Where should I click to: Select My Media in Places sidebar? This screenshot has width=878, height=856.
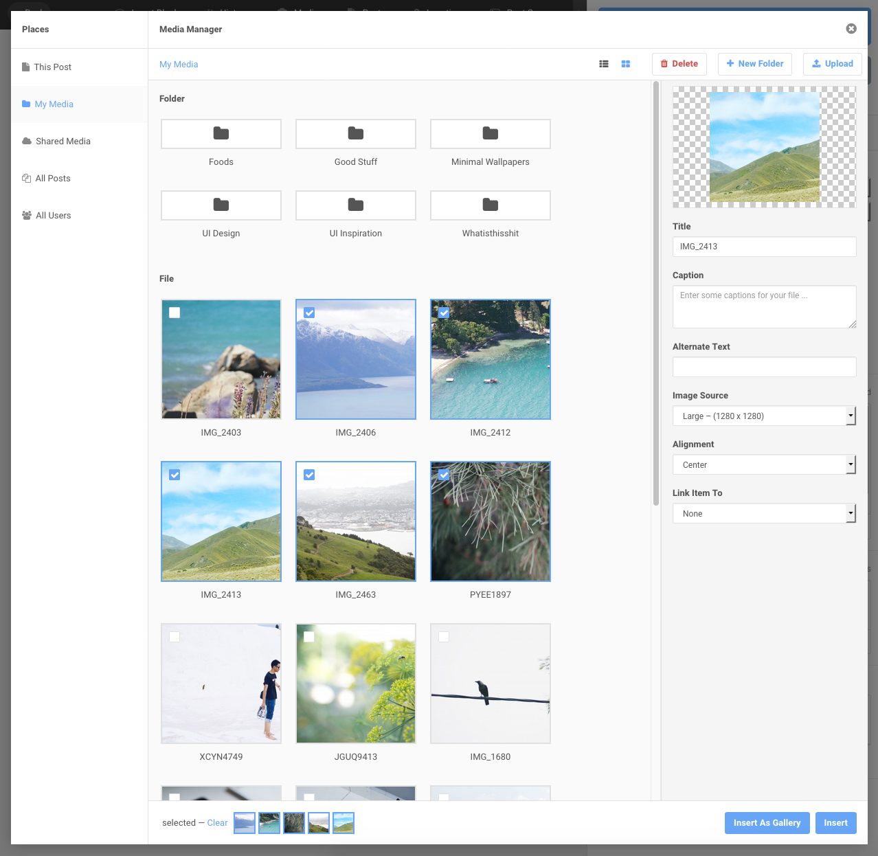79,104
